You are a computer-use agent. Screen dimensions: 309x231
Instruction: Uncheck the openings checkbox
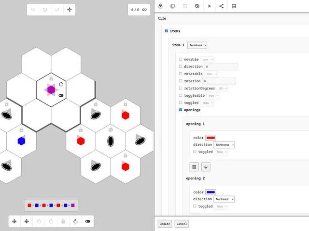coord(181,110)
